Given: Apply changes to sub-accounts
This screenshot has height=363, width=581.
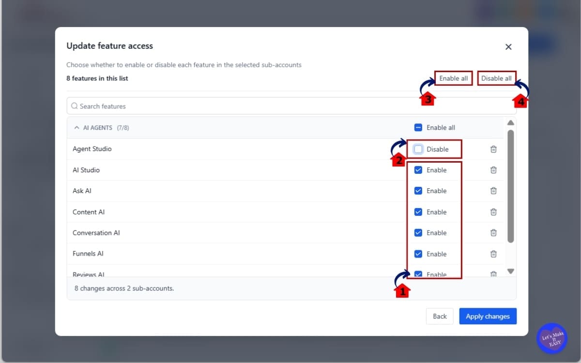Looking at the screenshot, I should [x=488, y=316].
